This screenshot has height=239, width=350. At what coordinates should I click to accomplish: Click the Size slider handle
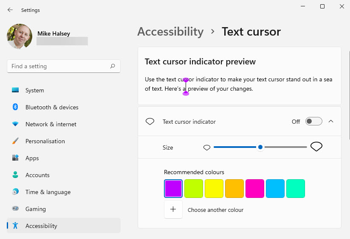click(260, 147)
